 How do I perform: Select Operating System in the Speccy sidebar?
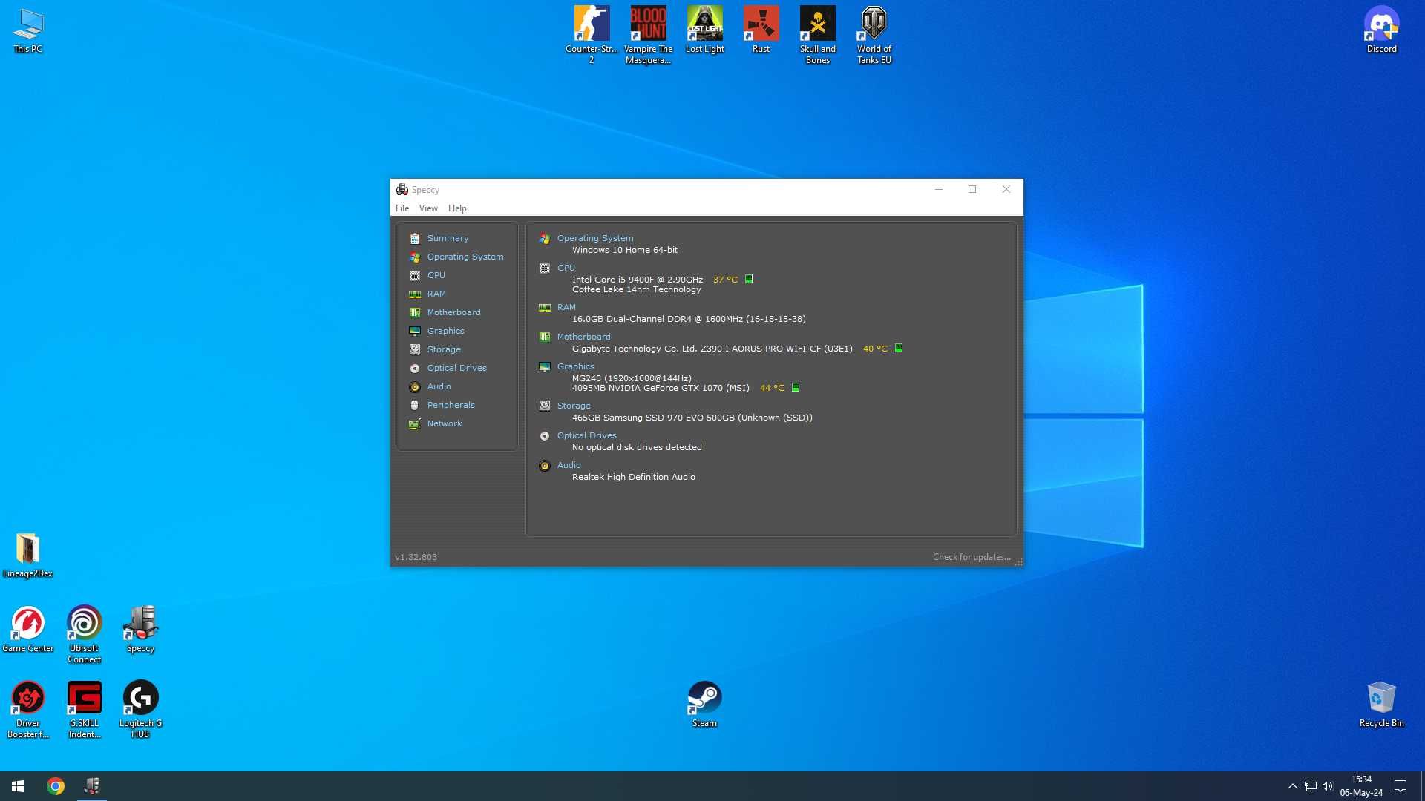(465, 257)
